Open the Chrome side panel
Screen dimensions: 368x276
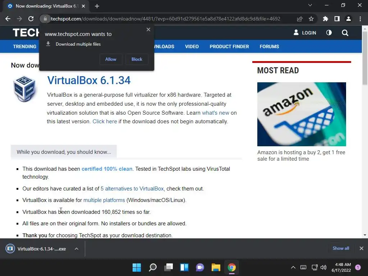pyautogui.click(x=337, y=19)
